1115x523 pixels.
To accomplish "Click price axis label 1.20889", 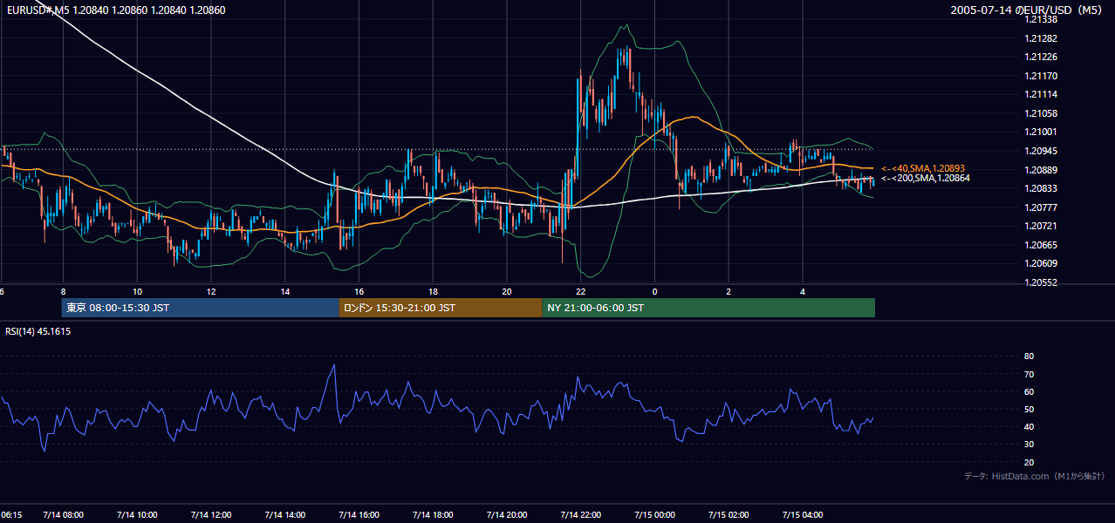I will pos(1043,170).
